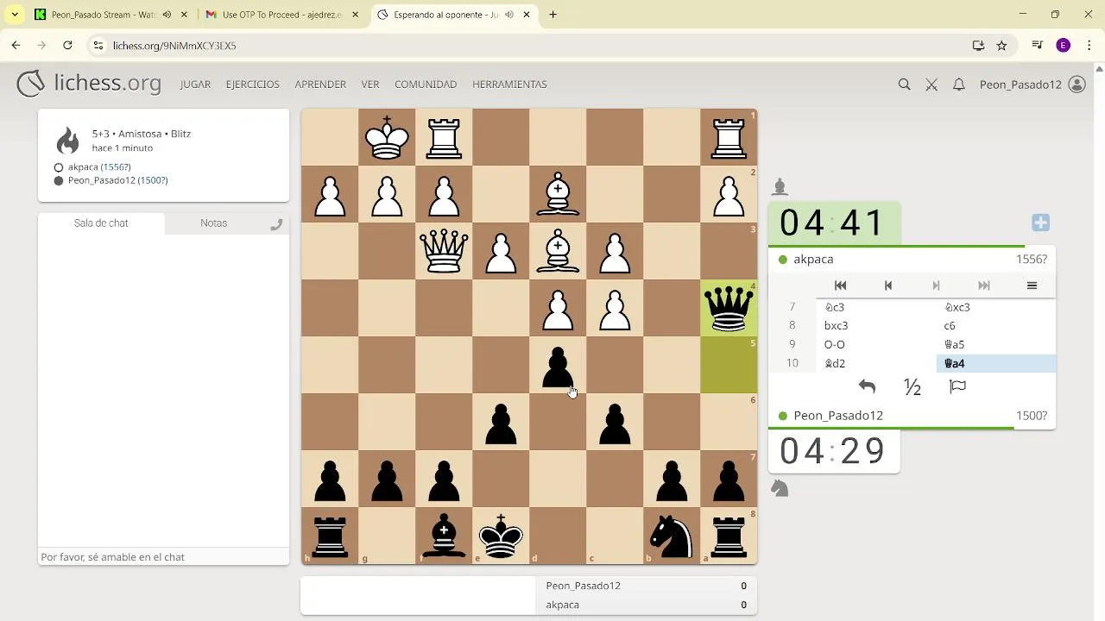The image size is (1105, 621).
Task: Jump to first move in move list
Action: point(840,285)
